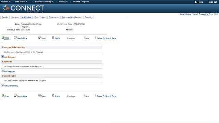Click the bottom Create New link
This screenshot has height=123, width=219.
coord(22,96)
